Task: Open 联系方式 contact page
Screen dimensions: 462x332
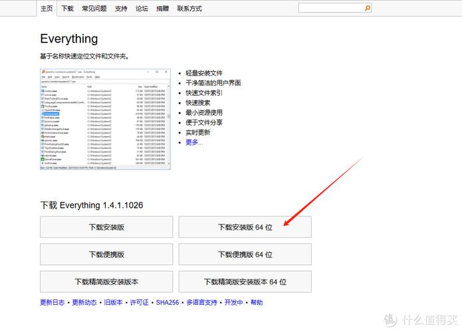Action: coord(189,9)
